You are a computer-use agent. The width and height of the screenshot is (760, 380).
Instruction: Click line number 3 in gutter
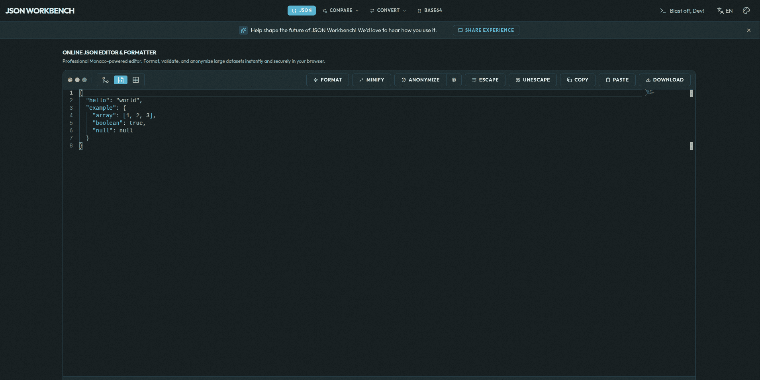coord(71,108)
